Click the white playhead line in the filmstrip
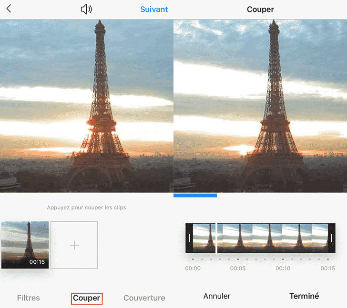 216,238
